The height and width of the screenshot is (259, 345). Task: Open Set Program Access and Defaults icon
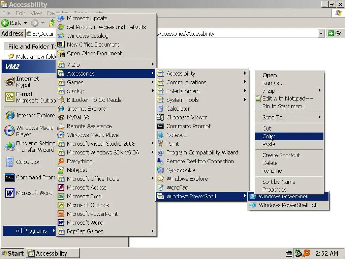[x=61, y=27]
